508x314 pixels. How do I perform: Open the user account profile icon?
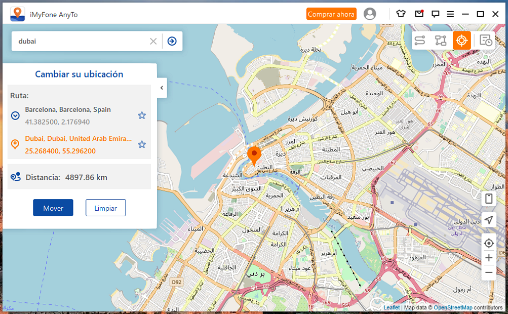point(370,14)
